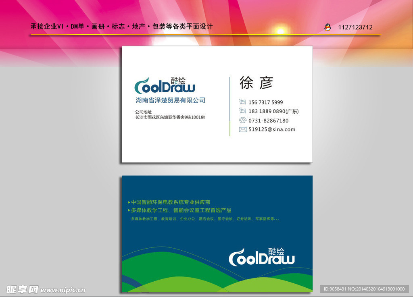Click the CoolDraw logo on white card
This screenshot has width=413, height=297.
(x=165, y=86)
